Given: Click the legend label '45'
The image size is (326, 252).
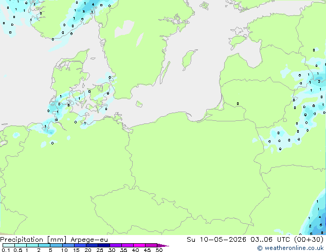Looking at the screenshot, I should 147,250.
